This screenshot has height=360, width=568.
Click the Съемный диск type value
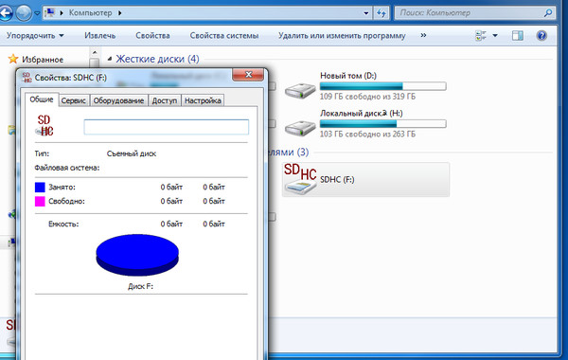pos(132,153)
